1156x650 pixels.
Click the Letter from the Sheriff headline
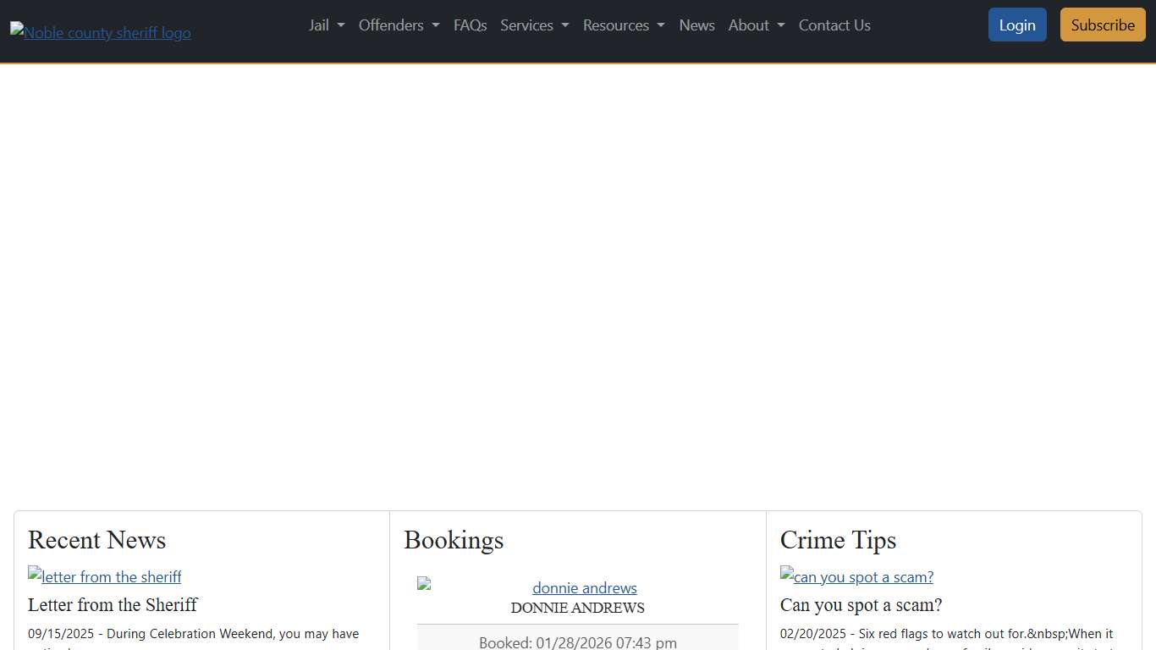(113, 604)
